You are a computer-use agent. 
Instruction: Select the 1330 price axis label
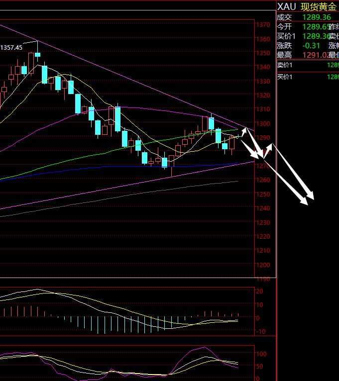point(263,82)
